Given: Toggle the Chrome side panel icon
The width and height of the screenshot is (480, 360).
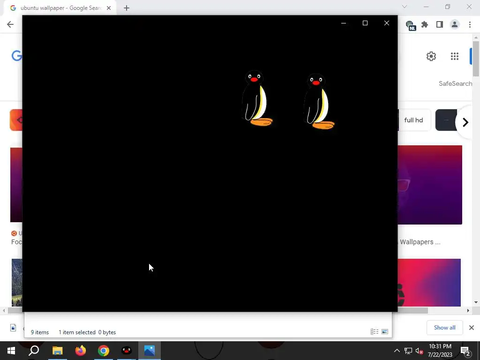Looking at the screenshot, I should [440, 24].
